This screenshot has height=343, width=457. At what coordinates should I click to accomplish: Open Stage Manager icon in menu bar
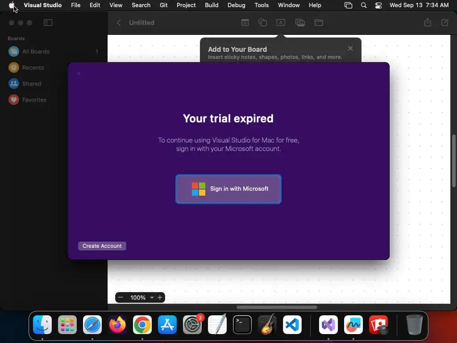click(348, 5)
